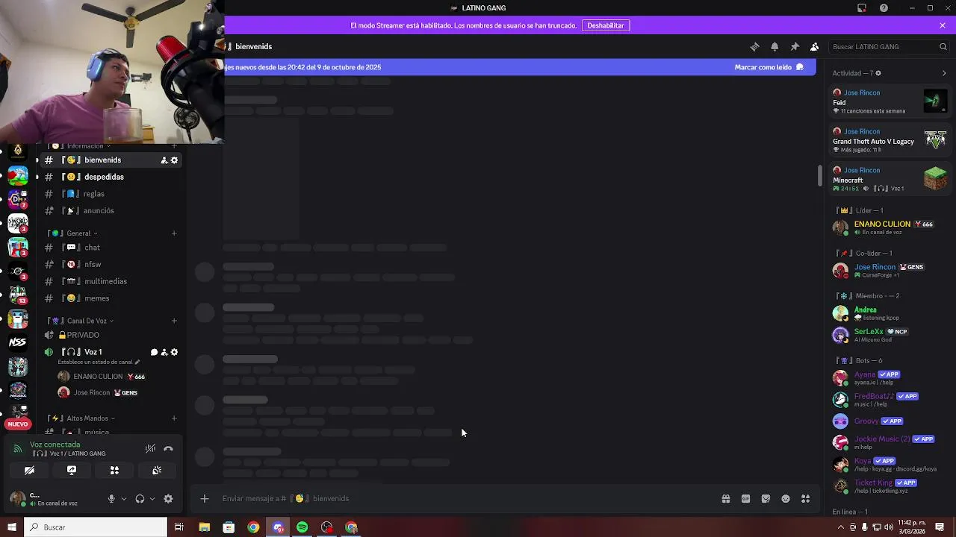Toggle noise suppression in voice panel

(x=150, y=448)
